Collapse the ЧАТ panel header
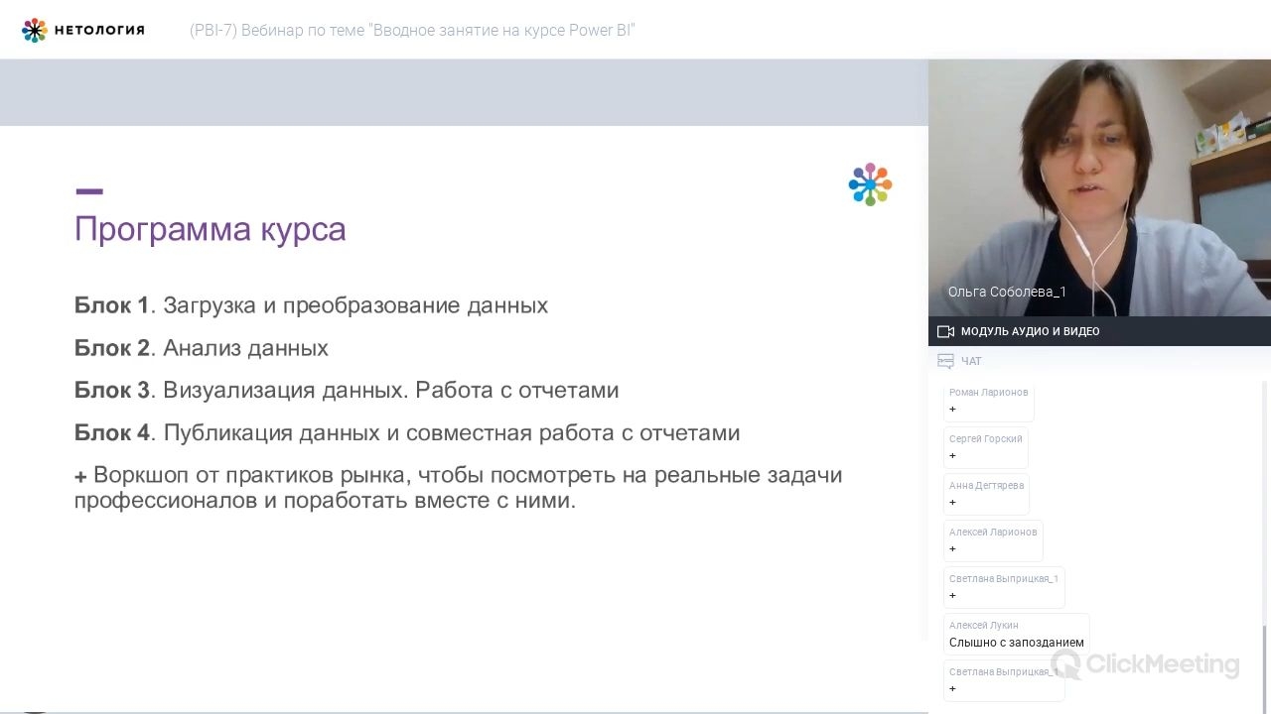 (1099, 361)
